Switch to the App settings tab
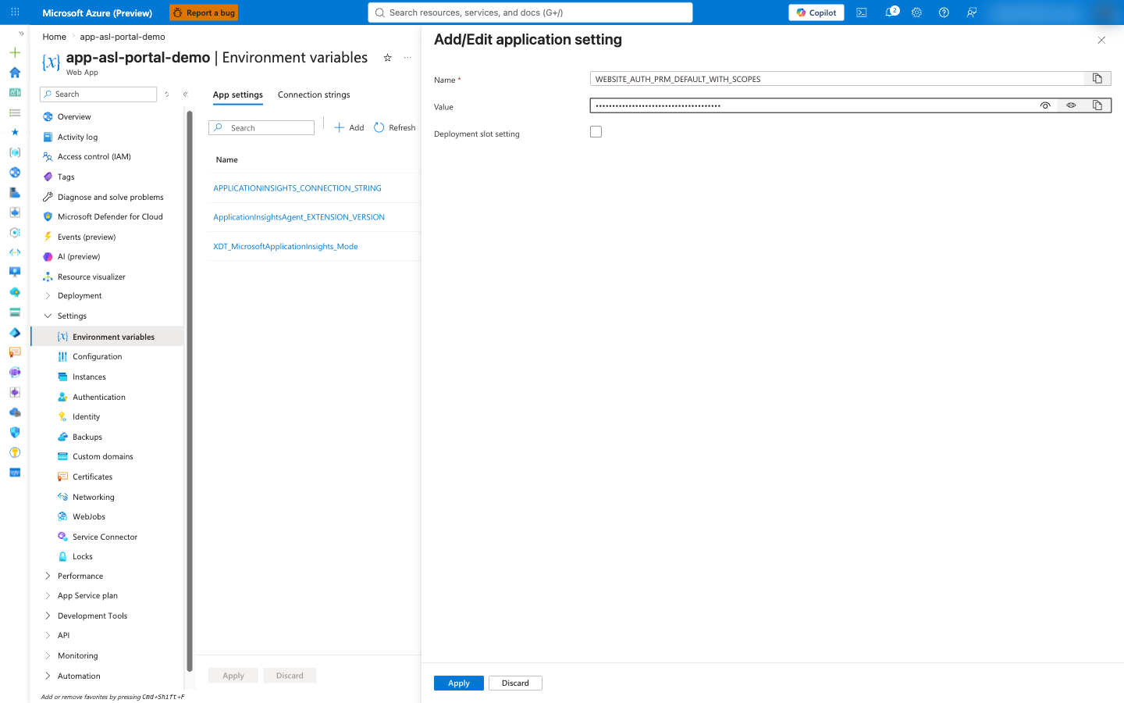Image resolution: width=1124 pixels, height=703 pixels. 238,95
